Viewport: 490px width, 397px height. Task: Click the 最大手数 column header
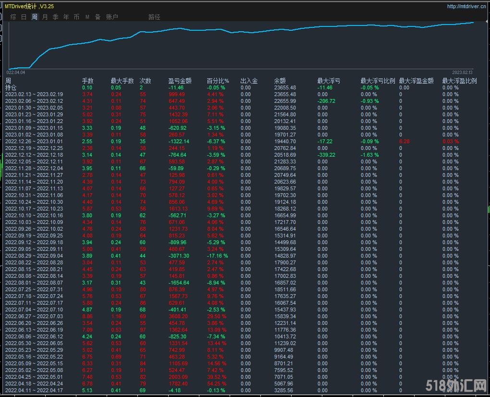pyautogui.click(x=122, y=81)
